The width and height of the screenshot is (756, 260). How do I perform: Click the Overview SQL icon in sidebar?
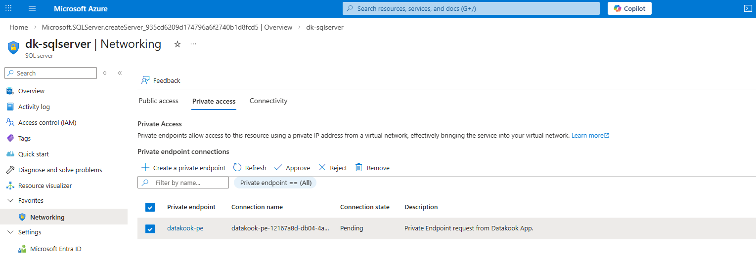(10, 91)
